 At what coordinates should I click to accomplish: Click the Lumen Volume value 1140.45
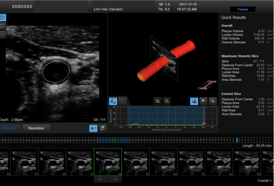coord(259,35)
